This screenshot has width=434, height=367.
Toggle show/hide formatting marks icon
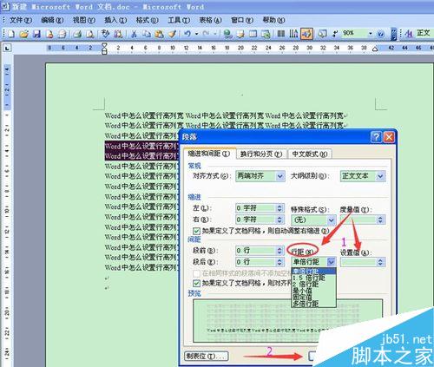tap(335, 34)
